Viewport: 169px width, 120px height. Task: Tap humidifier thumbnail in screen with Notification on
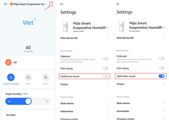click(x=122, y=26)
